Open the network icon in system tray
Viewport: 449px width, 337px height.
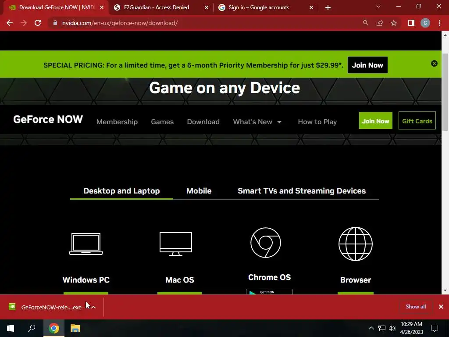[x=382, y=328]
